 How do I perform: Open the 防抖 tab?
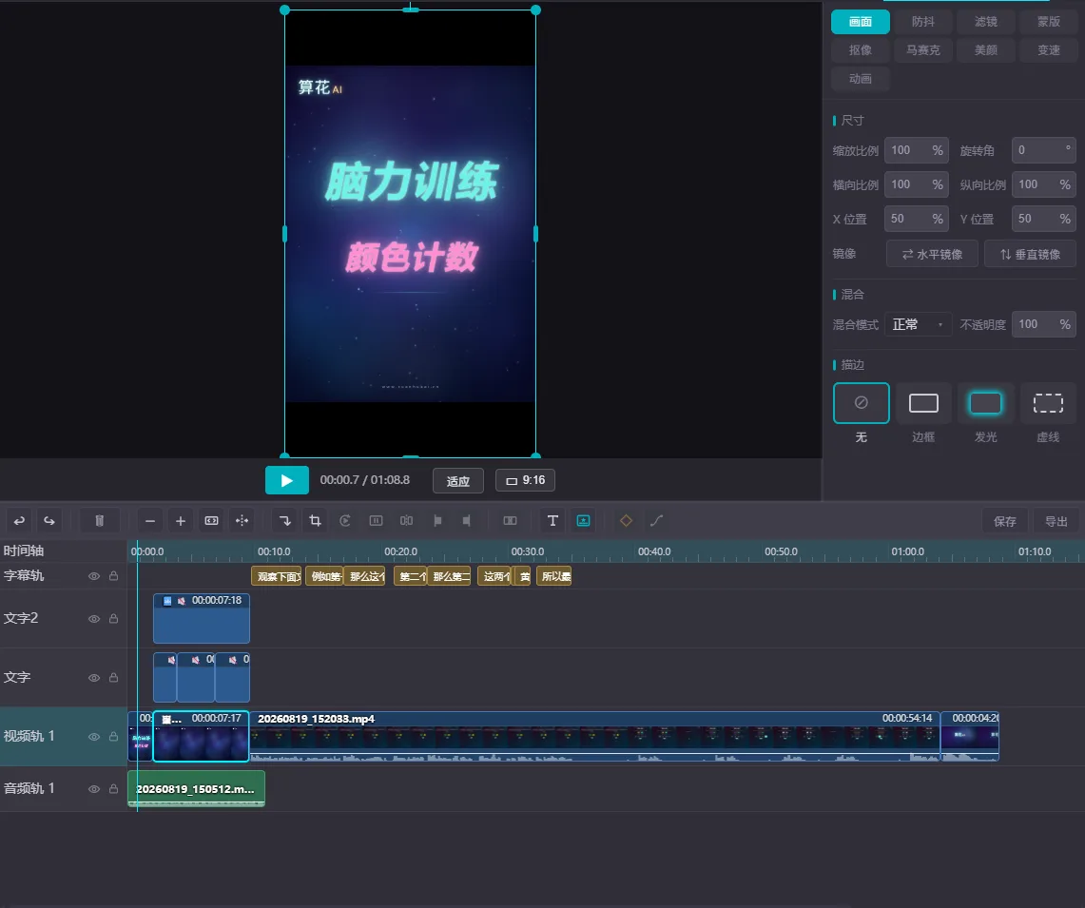[923, 22]
